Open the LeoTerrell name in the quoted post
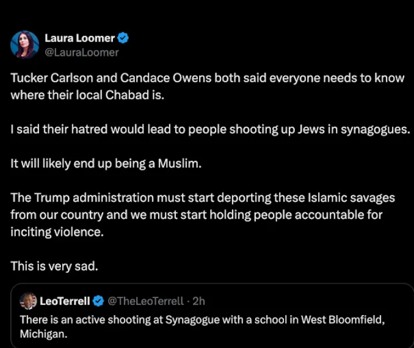414x348 pixels. 65,301
